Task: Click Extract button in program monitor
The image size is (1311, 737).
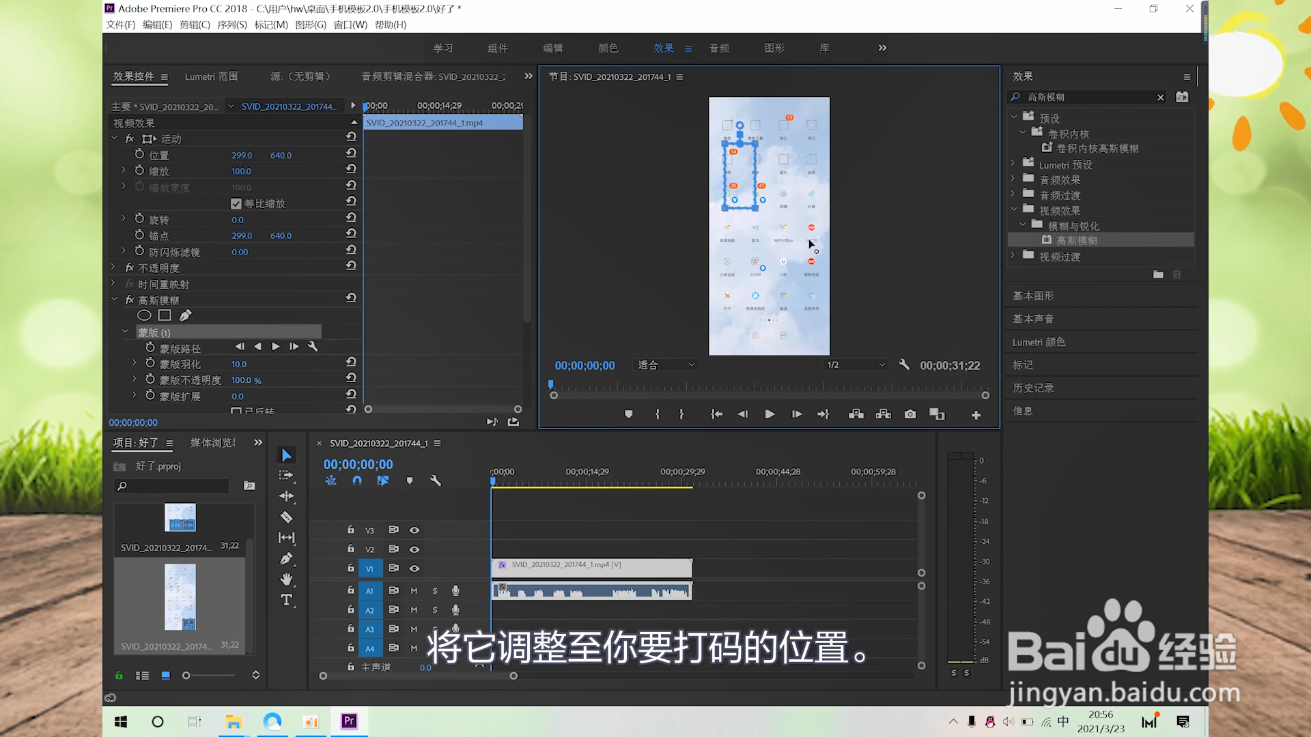Action: click(x=883, y=414)
